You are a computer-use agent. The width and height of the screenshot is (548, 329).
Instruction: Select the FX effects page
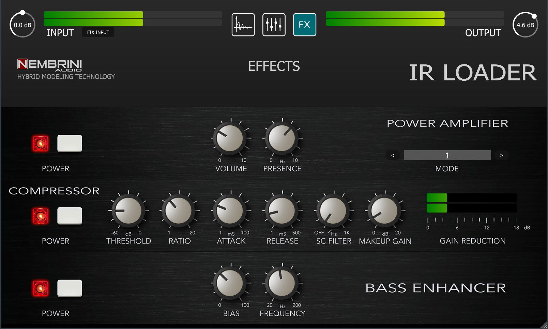click(304, 25)
